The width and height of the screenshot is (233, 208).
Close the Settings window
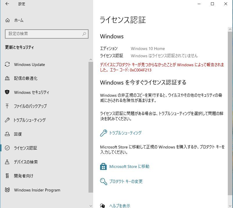225,4
